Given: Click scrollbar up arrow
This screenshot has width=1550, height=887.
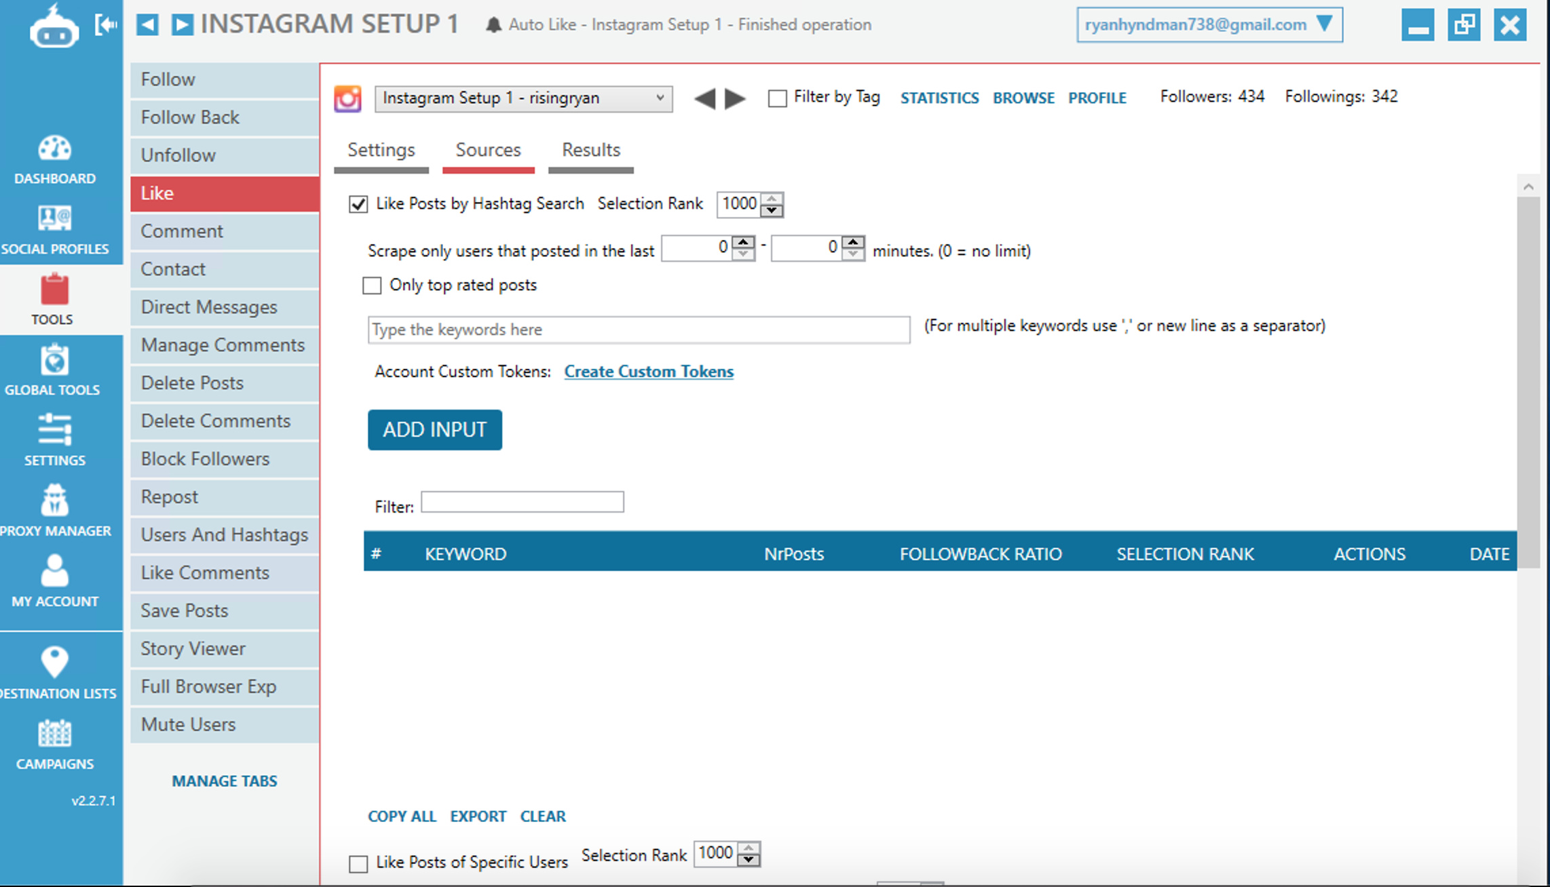Looking at the screenshot, I should click(x=1528, y=186).
